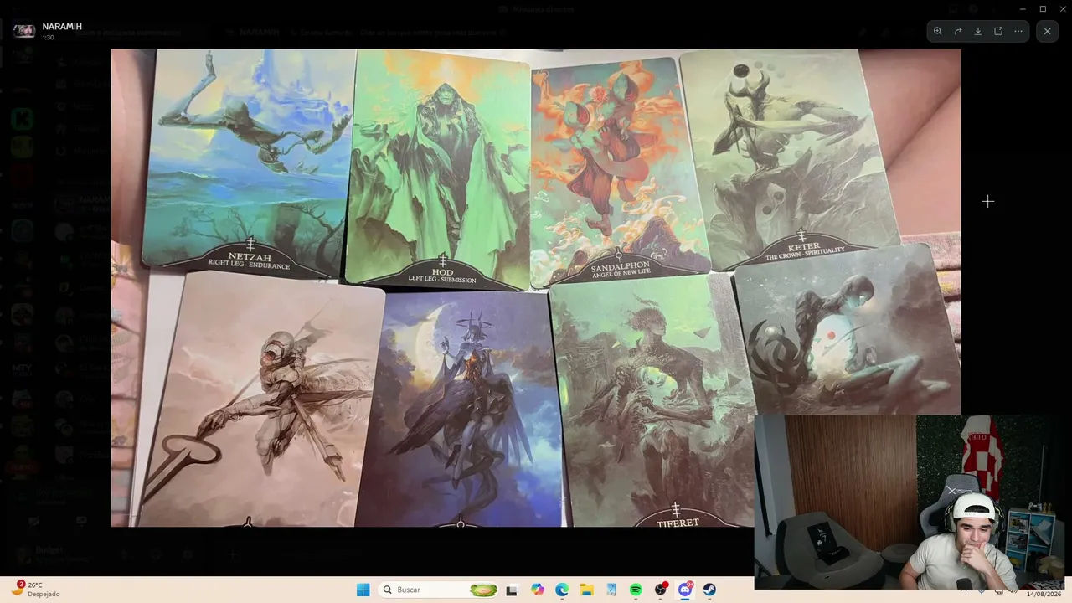Open the image in browser icon
This screenshot has height=603, width=1072.
998,31
